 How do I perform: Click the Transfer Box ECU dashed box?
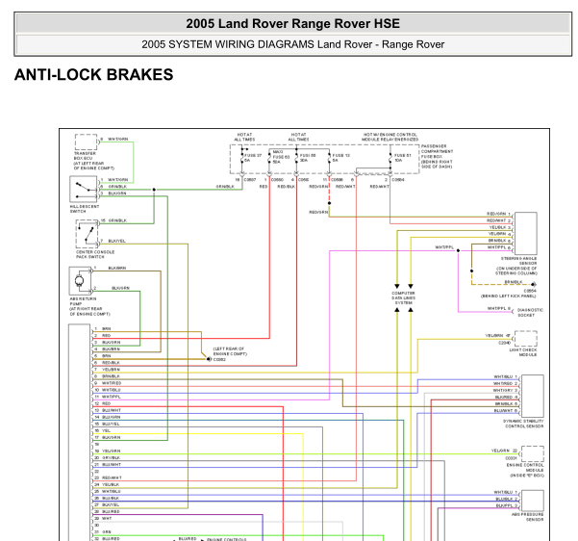tap(86, 142)
